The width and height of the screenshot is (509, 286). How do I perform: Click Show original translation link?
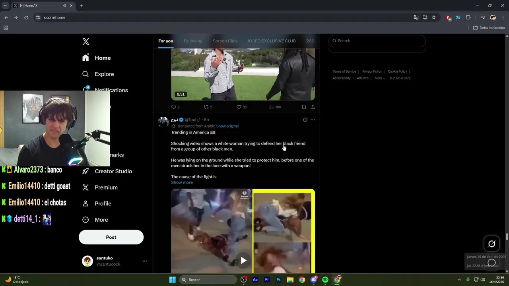pos(227,126)
